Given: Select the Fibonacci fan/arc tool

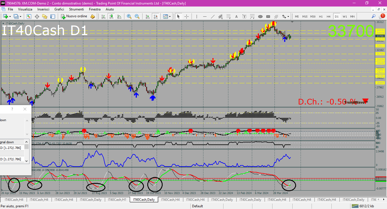Looking at the screenshot, I should coord(252,16).
